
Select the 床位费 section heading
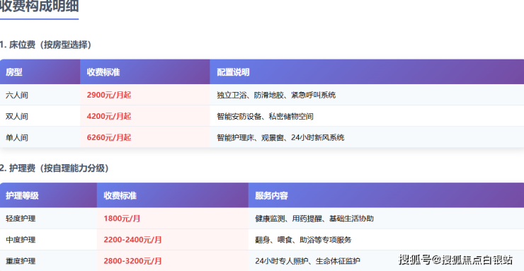(x=45, y=45)
